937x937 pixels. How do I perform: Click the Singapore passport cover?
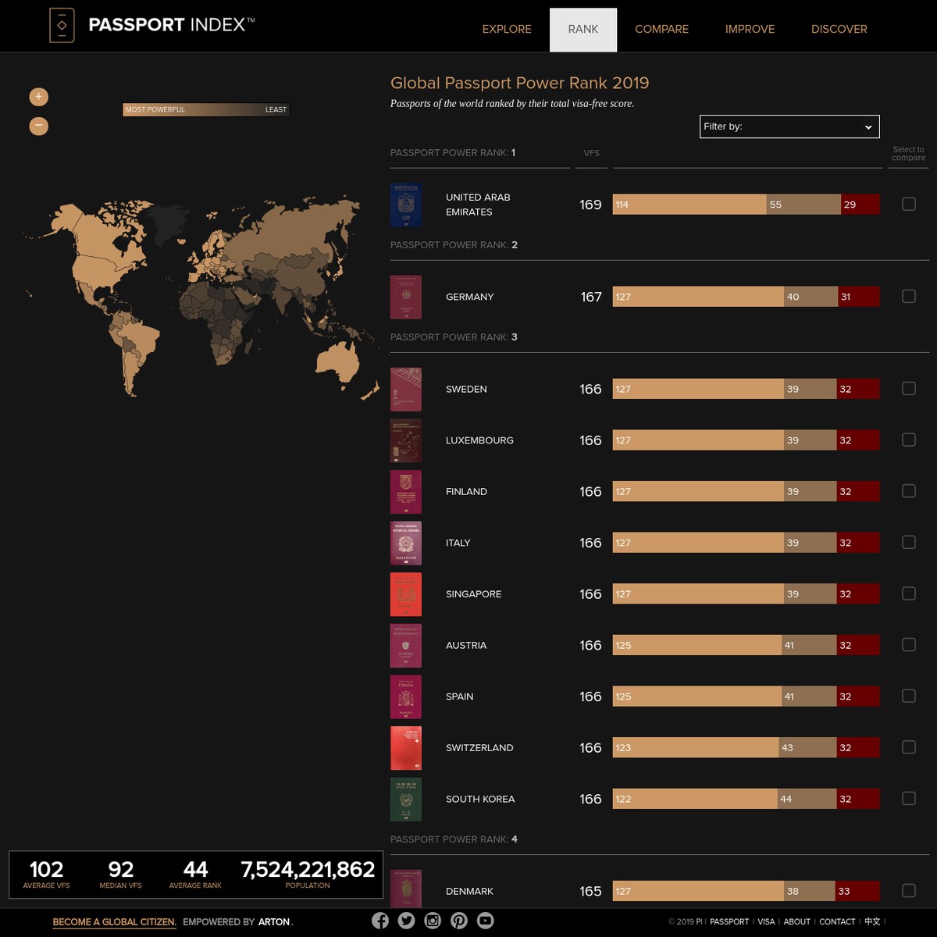click(x=406, y=594)
